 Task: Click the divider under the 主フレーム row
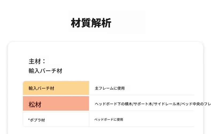tap(141, 95)
